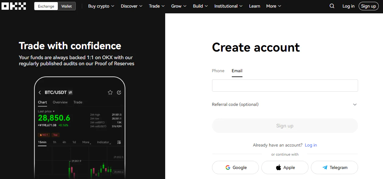
Task: Select the Phone sign-up tab
Action: 218,71
